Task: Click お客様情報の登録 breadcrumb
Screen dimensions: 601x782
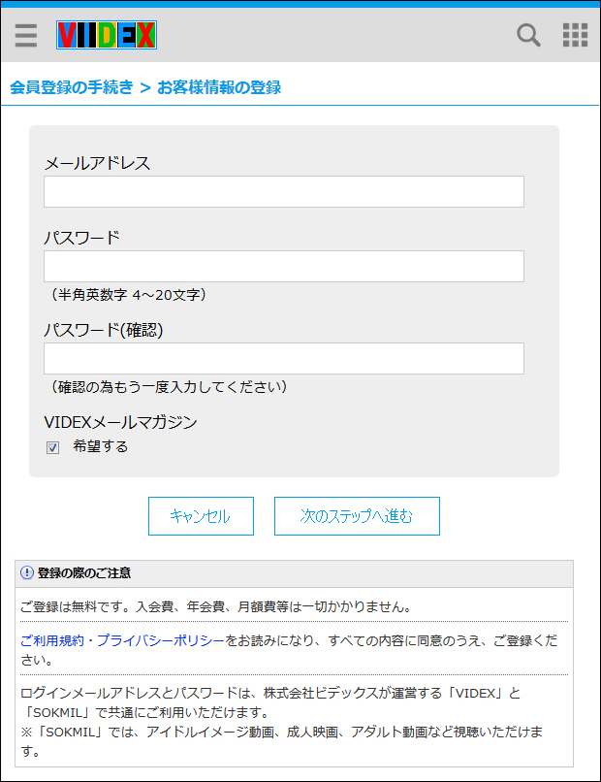Action: [219, 87]
